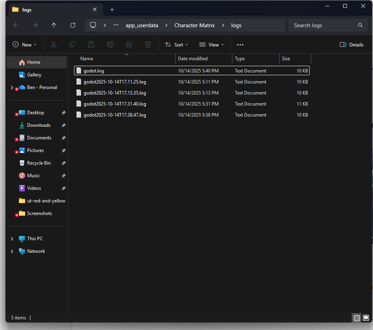Open Home in the sidebar
This screenshot has width=373, height=330.
pyautogui.click(x=37, y=62)
